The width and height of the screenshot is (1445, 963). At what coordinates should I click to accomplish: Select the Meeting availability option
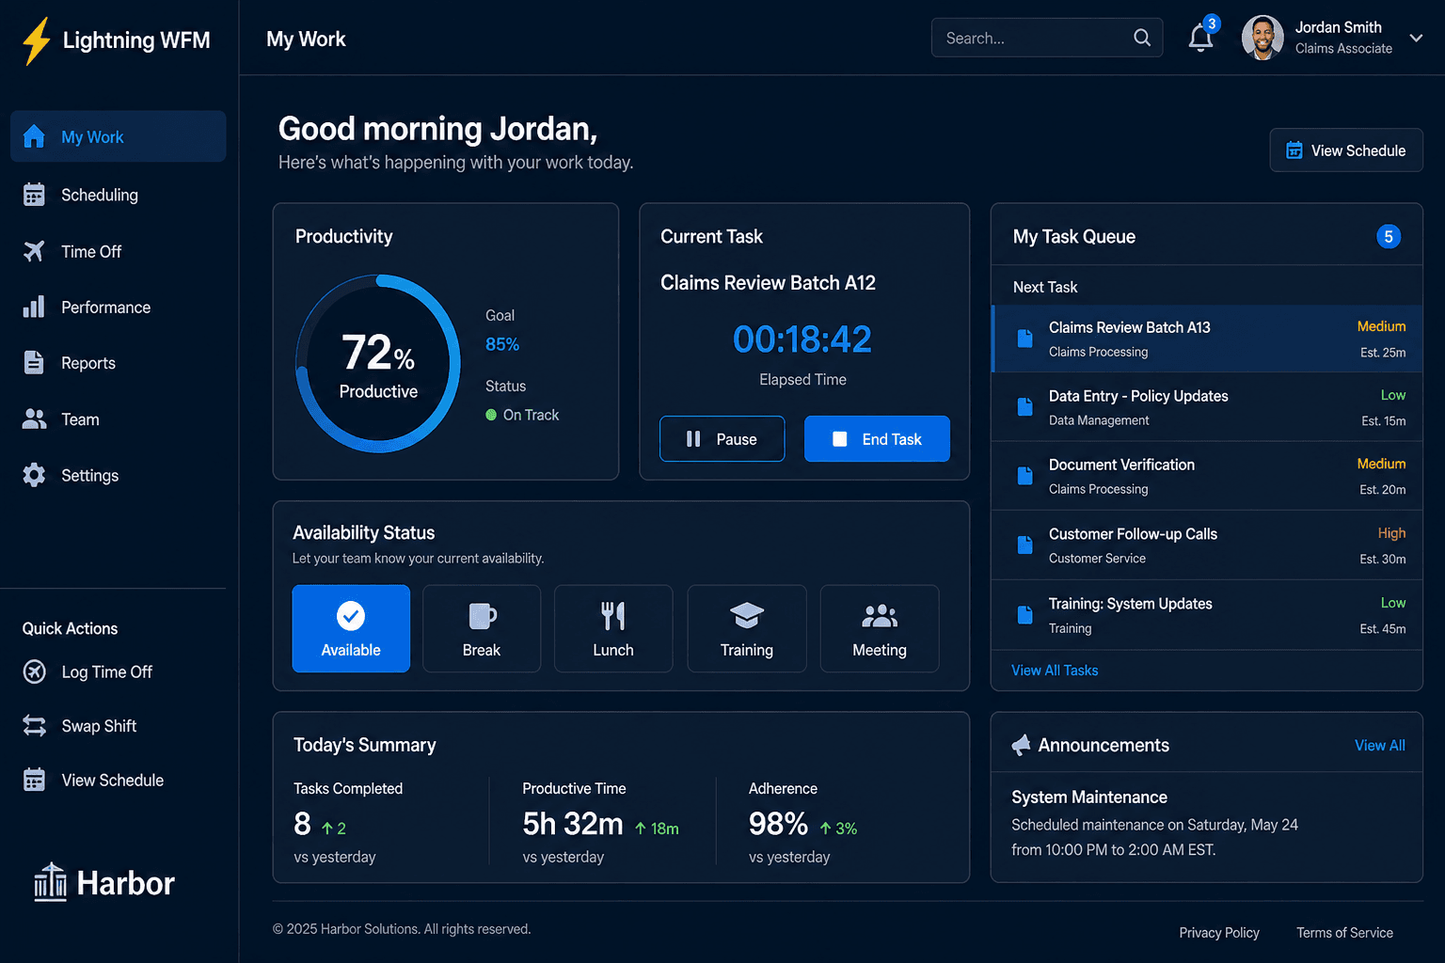click(x=880, y=628)
